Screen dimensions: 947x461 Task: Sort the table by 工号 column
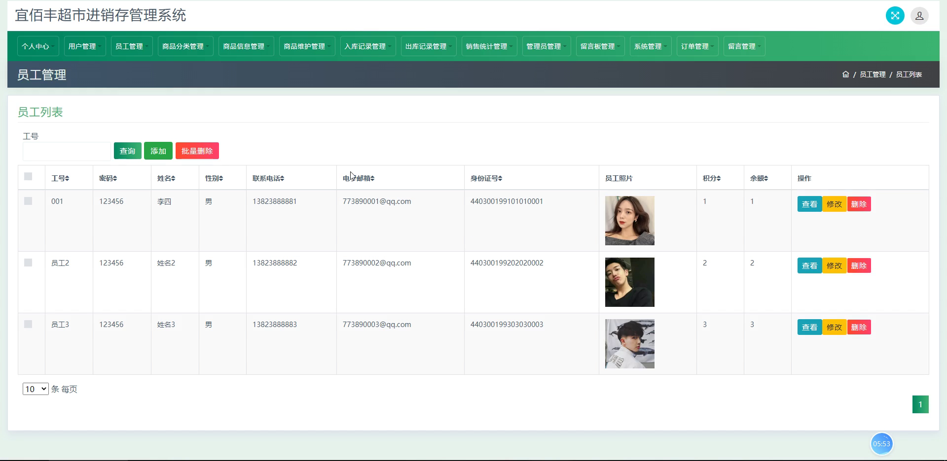click(60, 178)
